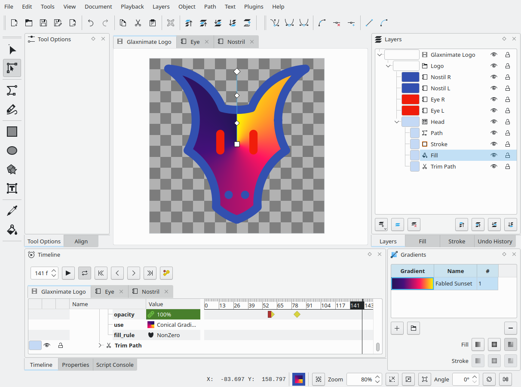Select the Draw Bezier tool

[12, 90]
